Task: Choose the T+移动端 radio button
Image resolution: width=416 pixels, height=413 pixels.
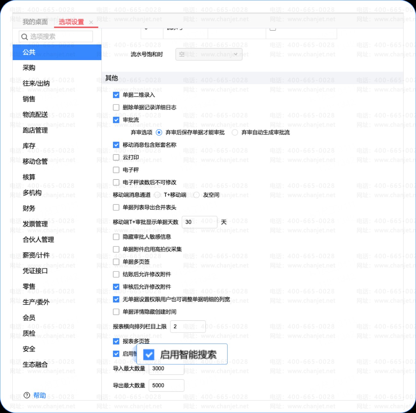Action: pos(157,195)
